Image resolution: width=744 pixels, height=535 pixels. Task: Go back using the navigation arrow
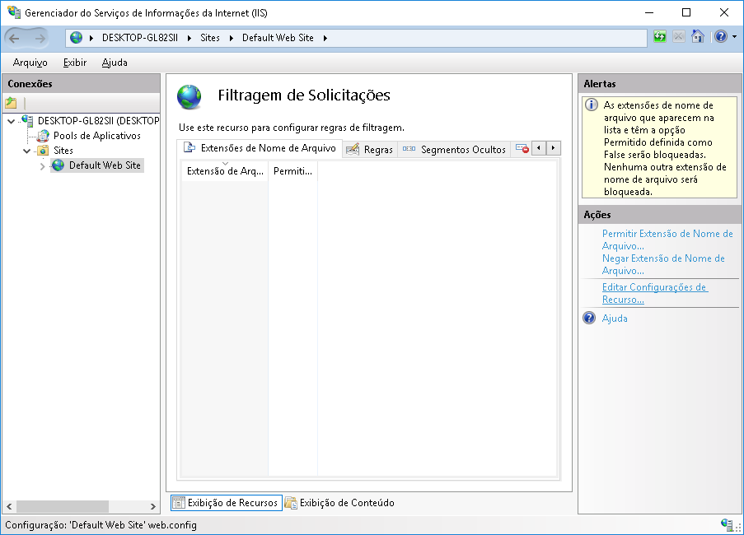[14, 39]
